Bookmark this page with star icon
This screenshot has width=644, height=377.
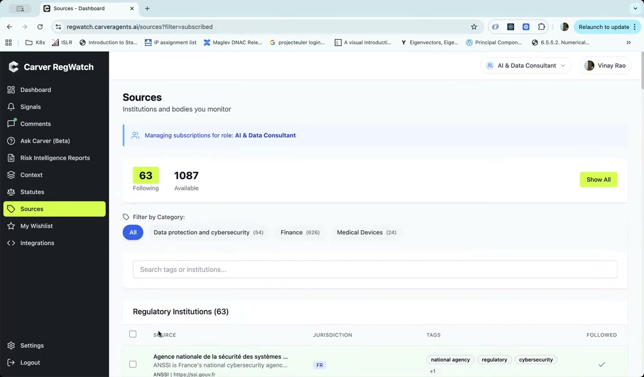pos(474,27)
